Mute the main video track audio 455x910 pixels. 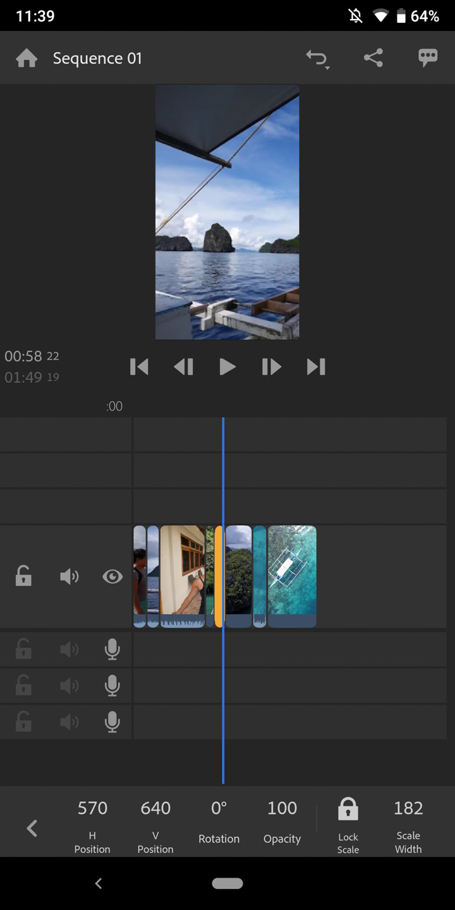(69, 576)
